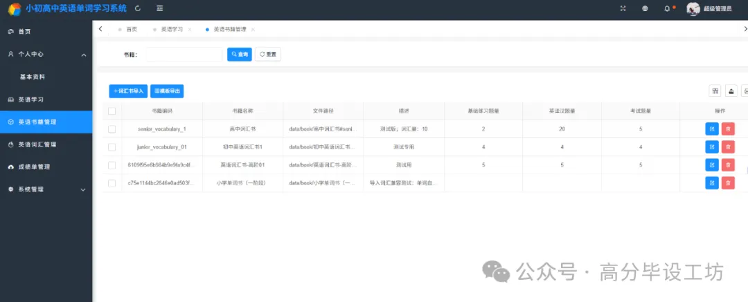Toggle fullscreen mode from the top bar
This screenshot has height=302, width=748.
(x=623, y=8)
